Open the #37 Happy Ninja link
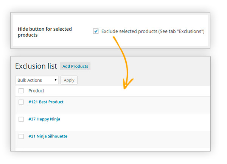Screen dimensions: 227x164 [44, 119]
